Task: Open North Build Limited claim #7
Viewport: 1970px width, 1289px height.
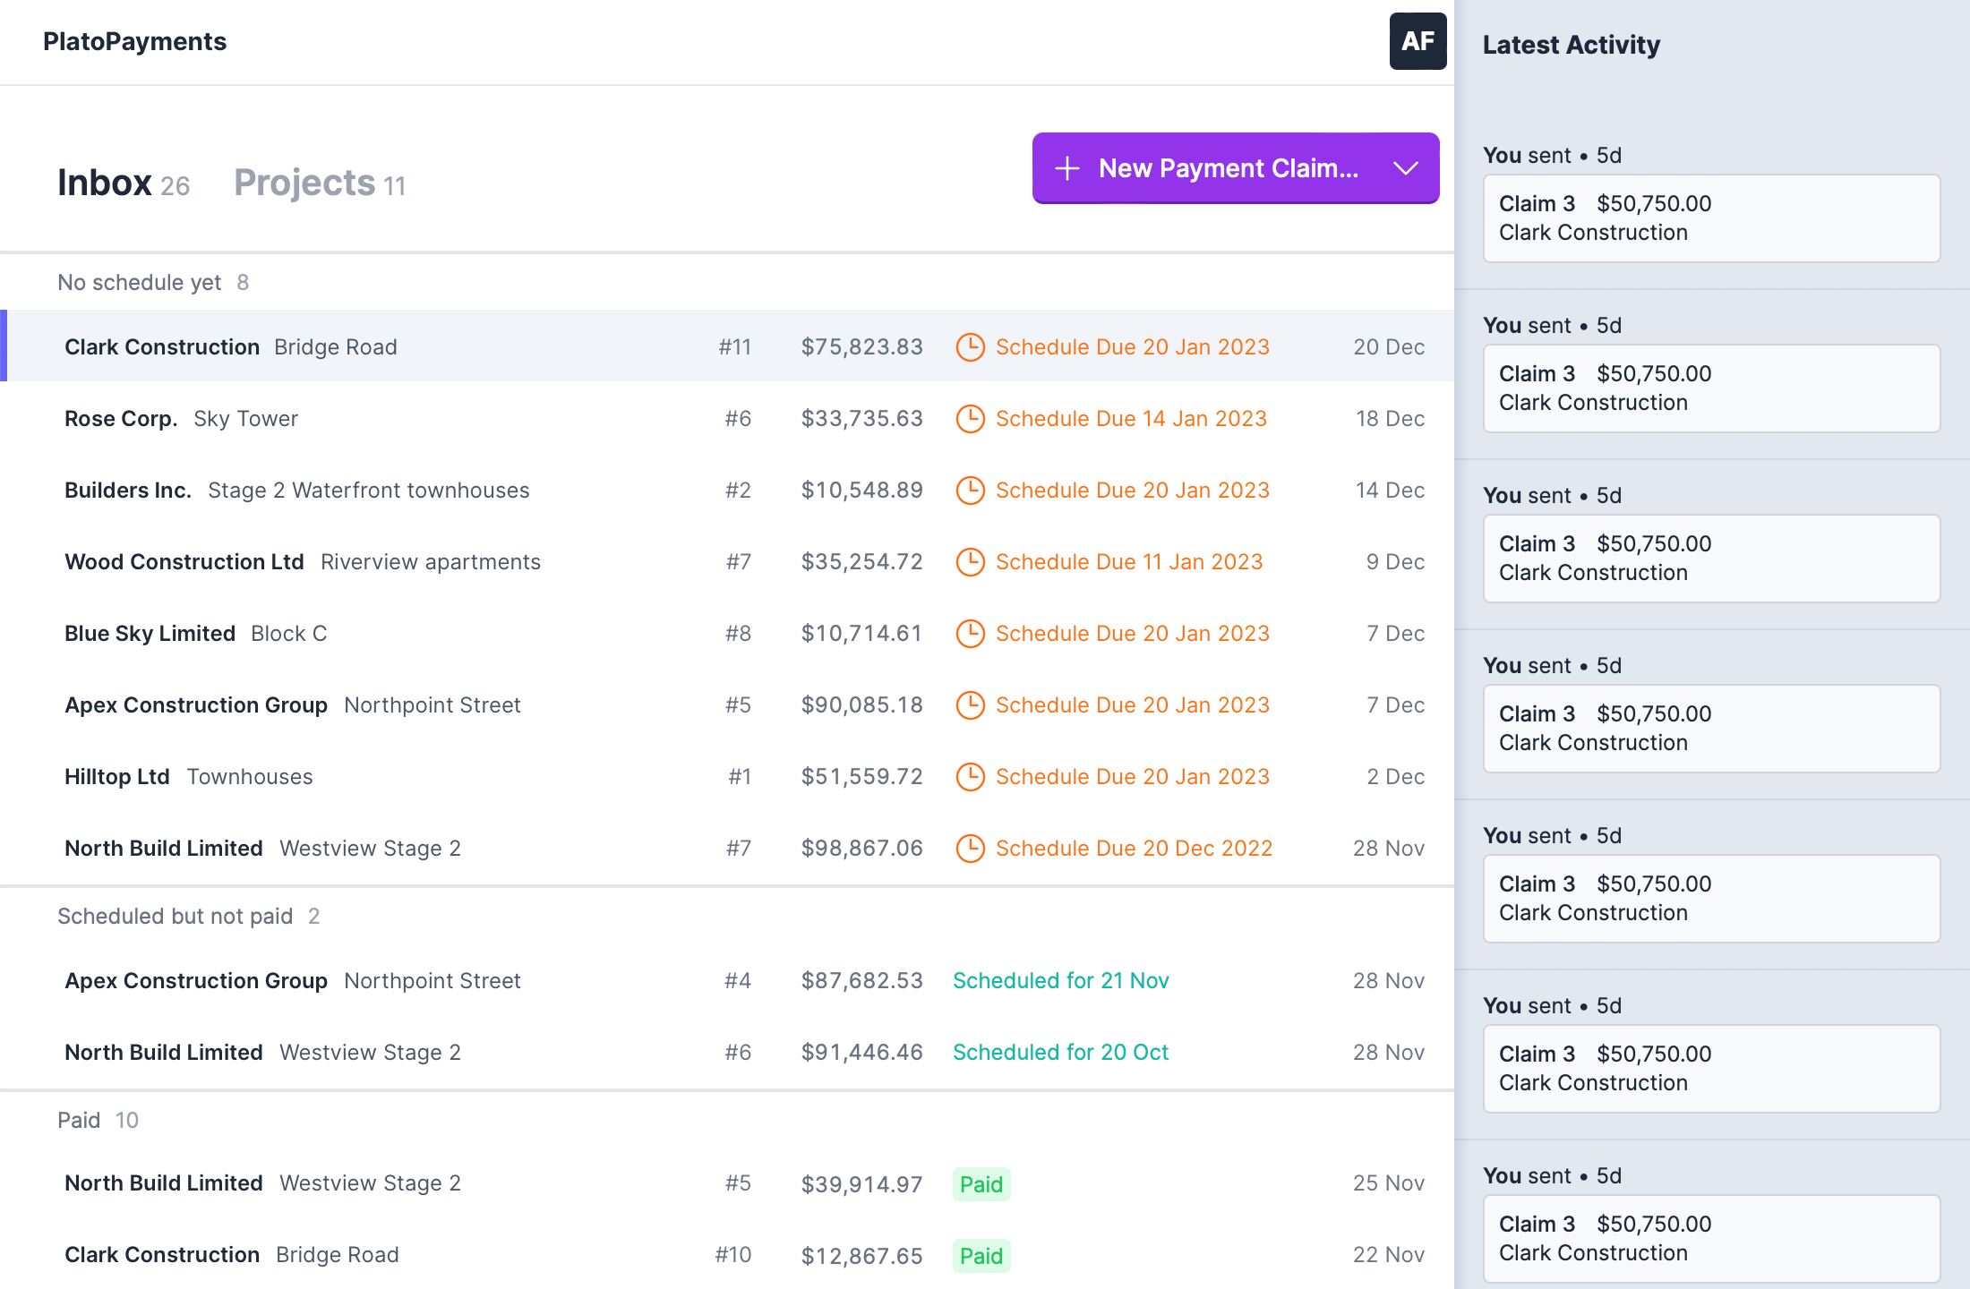Action: pyautogui.click(x=727, y=848)
